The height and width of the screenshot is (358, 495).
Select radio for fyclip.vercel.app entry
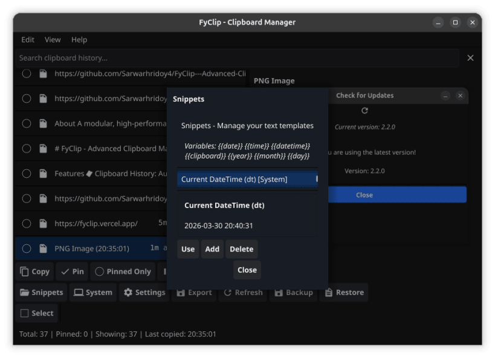coord(27,224)
